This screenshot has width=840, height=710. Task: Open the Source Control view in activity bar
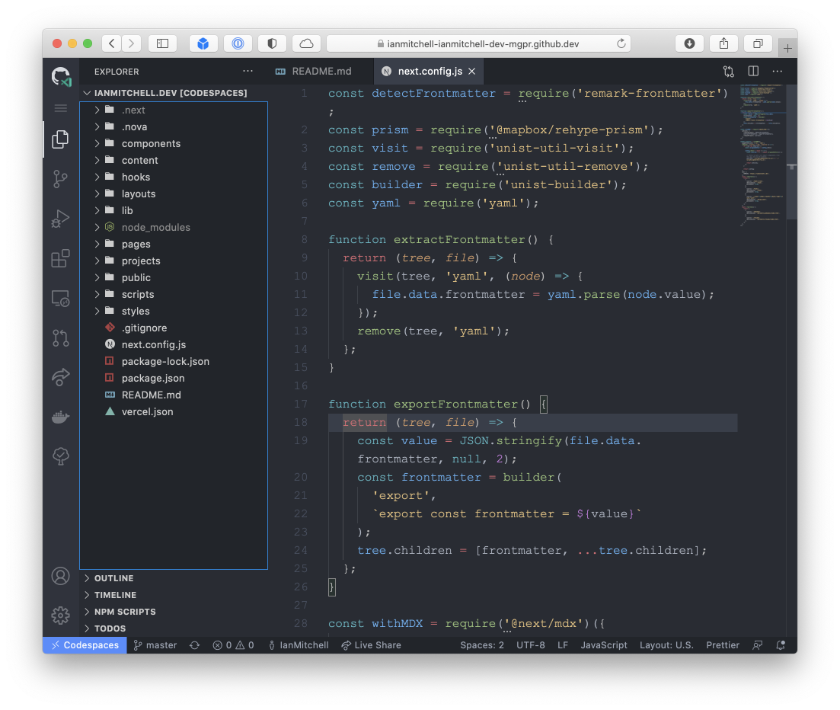coord(60,179)
